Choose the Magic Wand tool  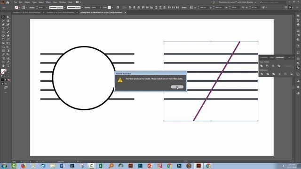pos(3,21)
